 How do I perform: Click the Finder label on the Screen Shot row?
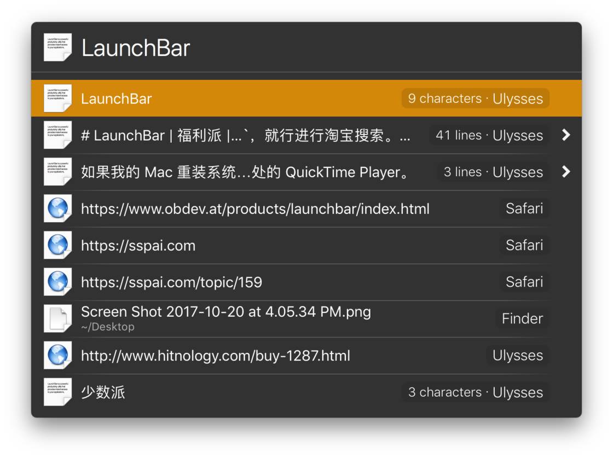pos(522,319)
